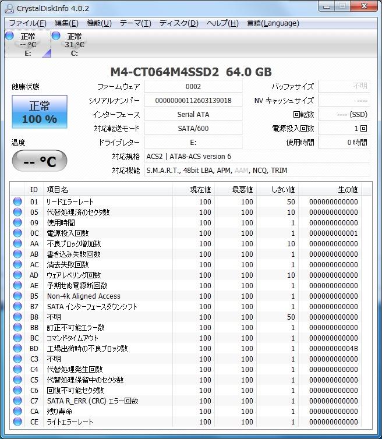Image resolution: width=382 pixels, height=439 pixels.
Task: Select raw value 000000000001 in 0C row
Action: 334,233
